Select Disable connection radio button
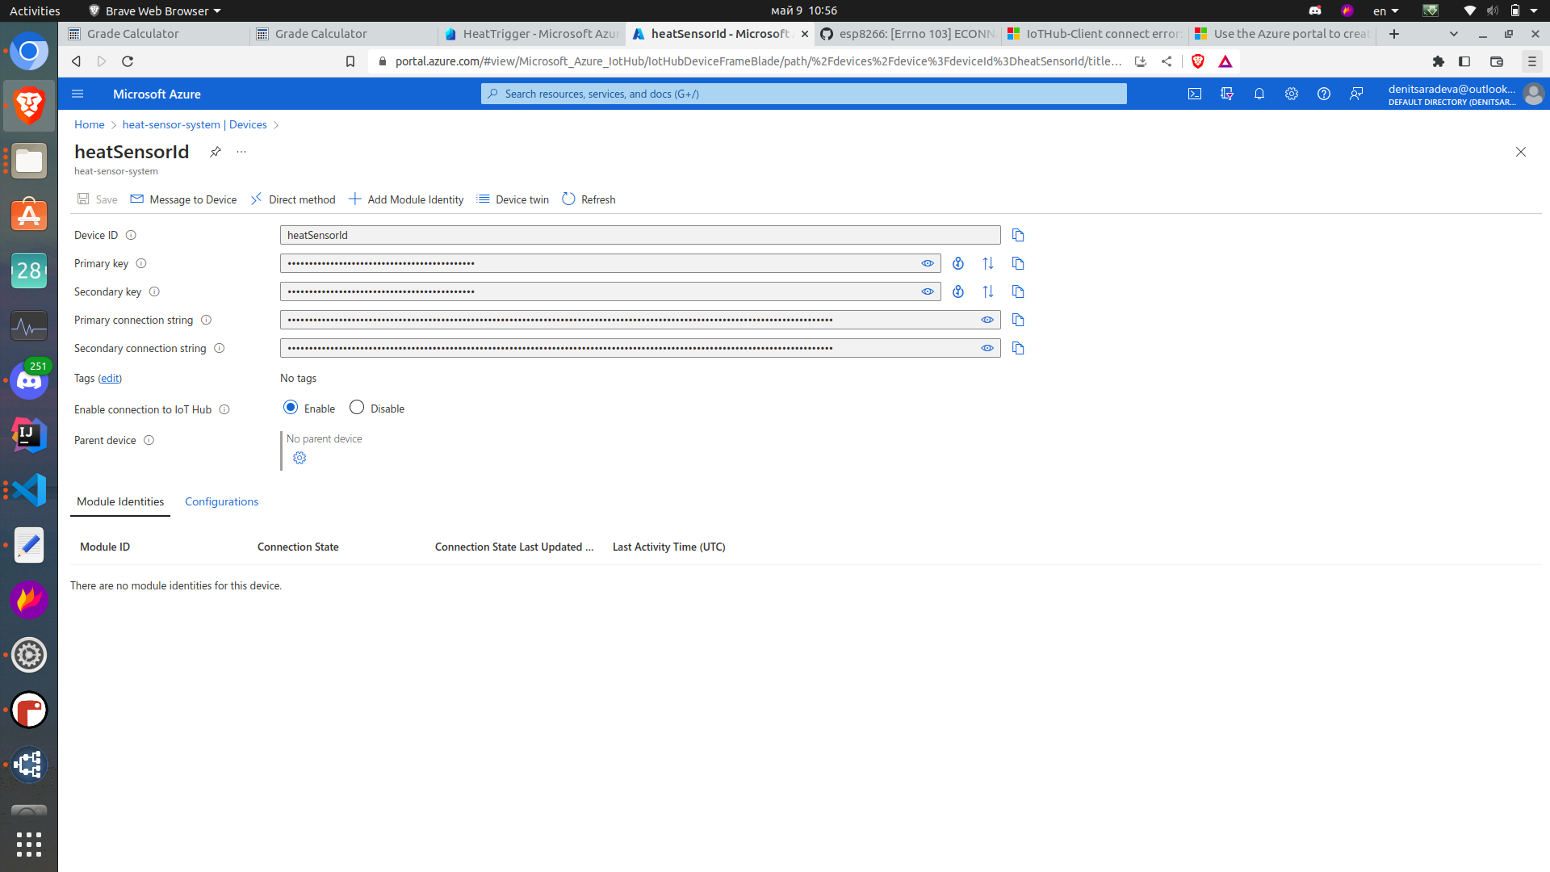This screenshot has width=1550, height=872. (x=357, y=408)
